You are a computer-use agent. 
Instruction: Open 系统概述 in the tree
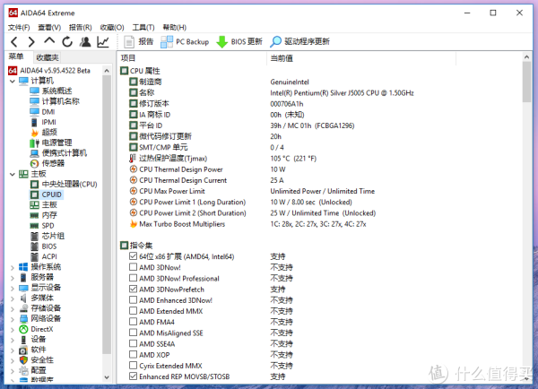coord(51,91)
